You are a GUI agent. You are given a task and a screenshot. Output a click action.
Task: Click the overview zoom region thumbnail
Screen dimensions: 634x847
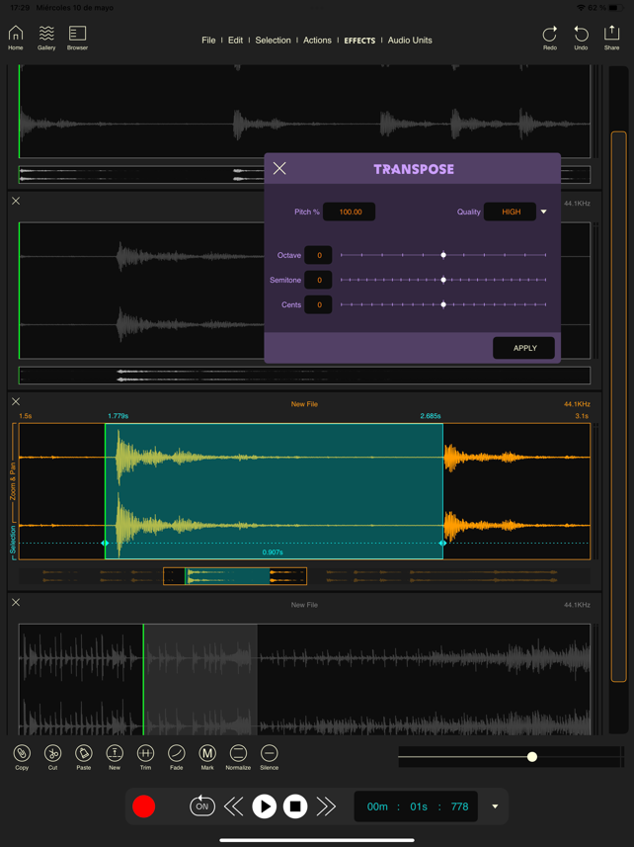click(x=235, y=576)
